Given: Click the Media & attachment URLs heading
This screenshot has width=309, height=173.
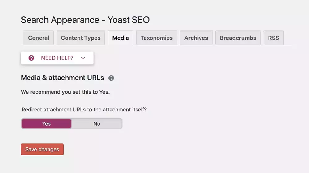Looking at the screenshot, I should (x=62, y=78).
